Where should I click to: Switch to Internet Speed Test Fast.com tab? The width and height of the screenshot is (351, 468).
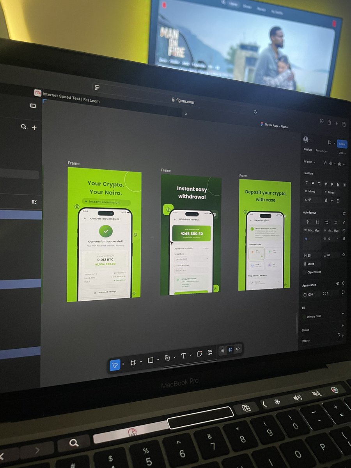[x=67, y=97]
